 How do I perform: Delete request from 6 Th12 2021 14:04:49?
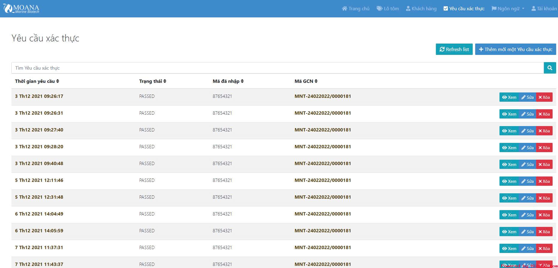(544, 215)
